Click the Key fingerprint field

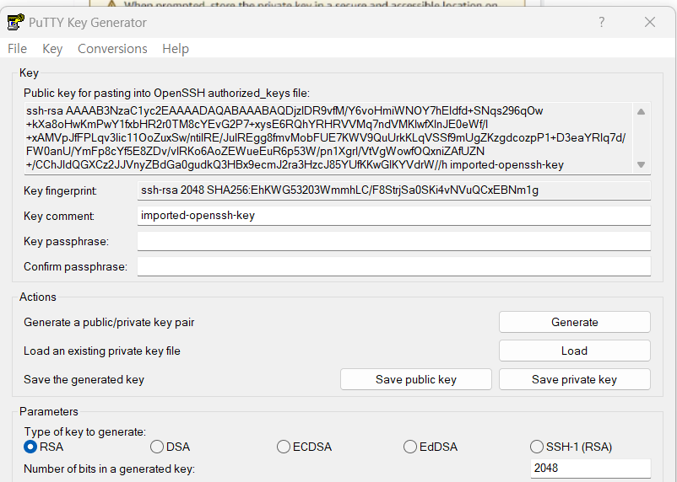tap(393, 190)
